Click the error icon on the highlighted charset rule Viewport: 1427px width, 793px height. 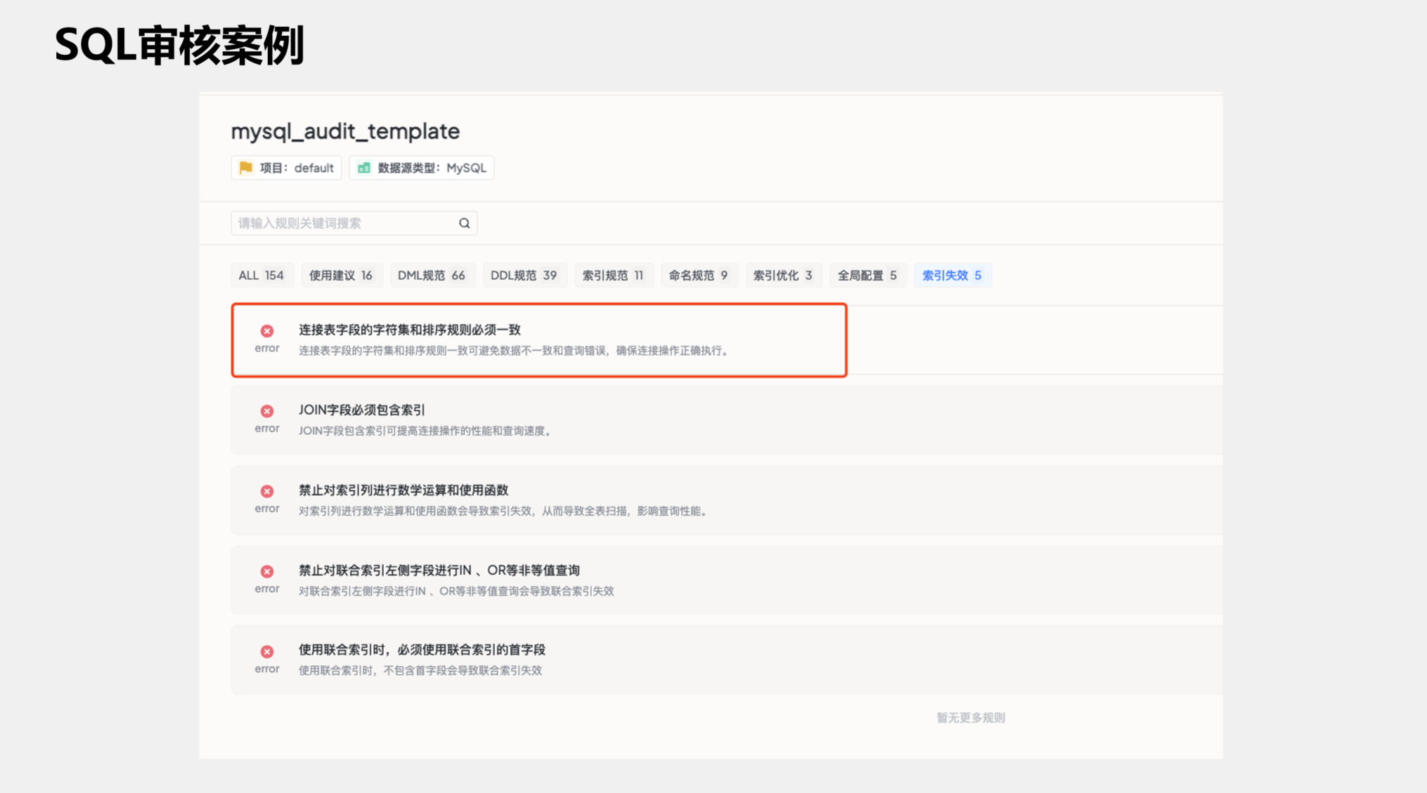pos(267,330)
